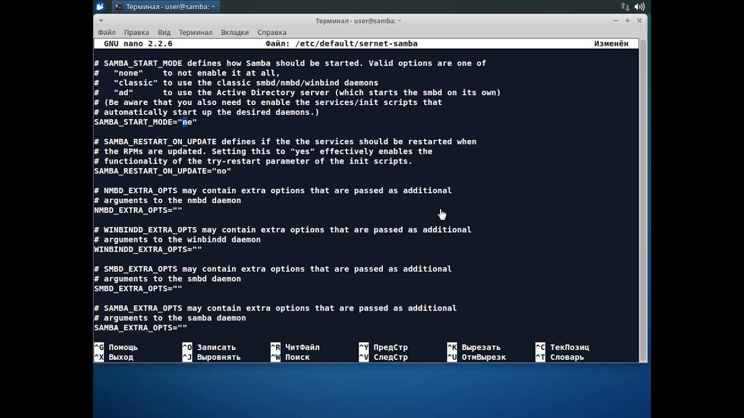Screen dimensions: 744x418
Task: Click the terminal icon in the taskbar button
Action: (119, 7)
